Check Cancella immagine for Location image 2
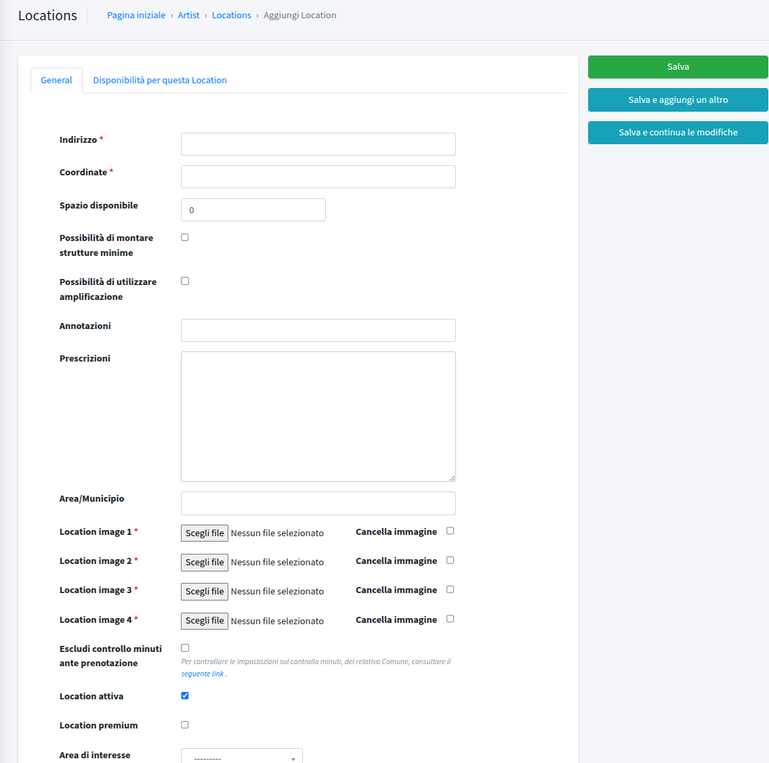 450,560
